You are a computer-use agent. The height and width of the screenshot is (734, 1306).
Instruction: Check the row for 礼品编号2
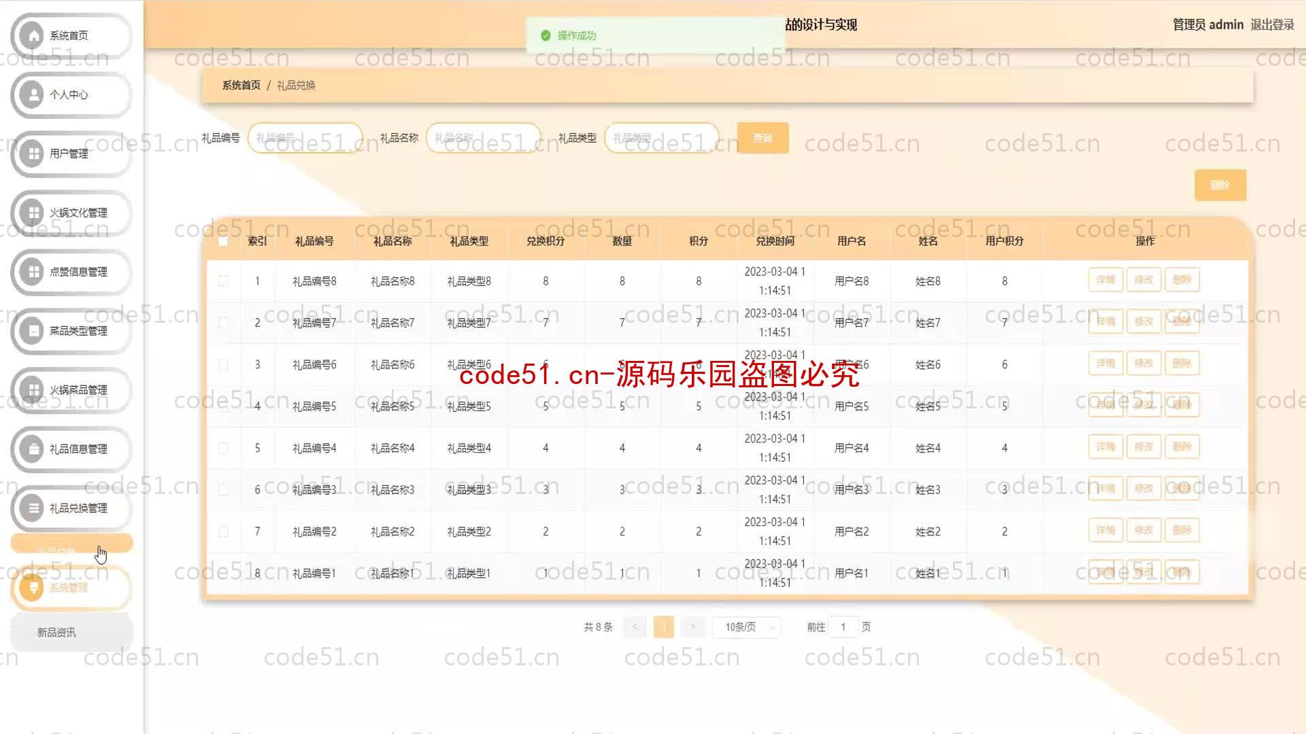[223, 532]
